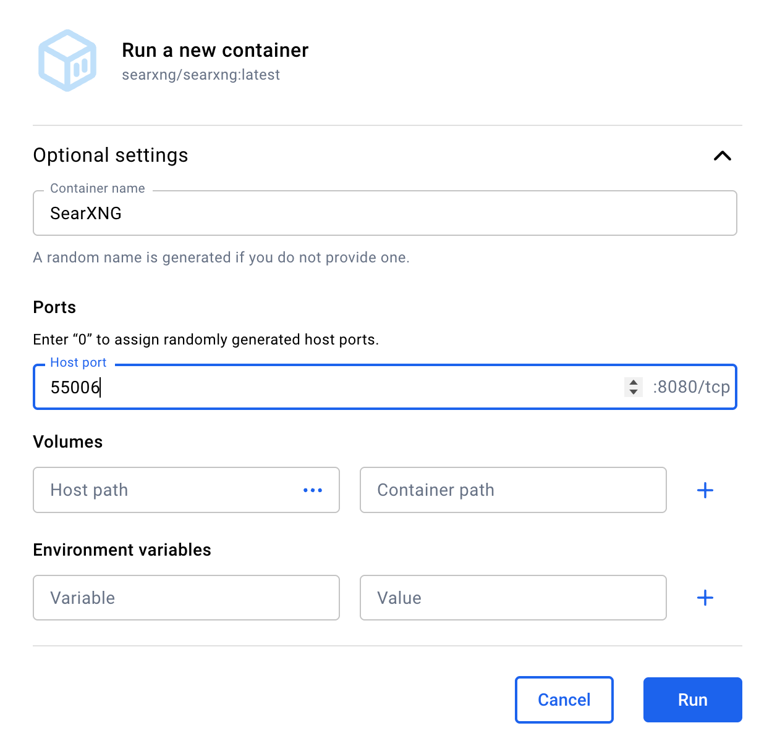Click the Container path field
The image size is (772, 752).
coord(513,490)
